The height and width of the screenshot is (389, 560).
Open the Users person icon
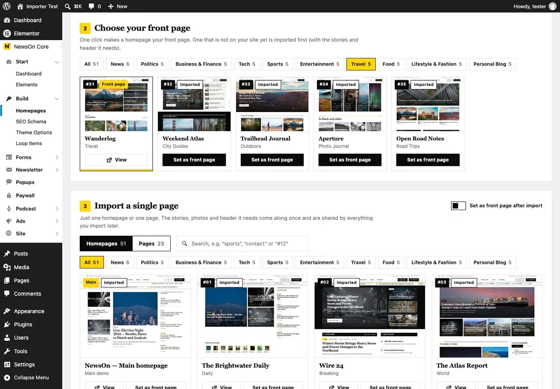pyautogui.click(x=7, y=338)
